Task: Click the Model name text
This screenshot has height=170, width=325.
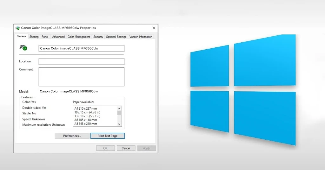Action: point(69,91)
